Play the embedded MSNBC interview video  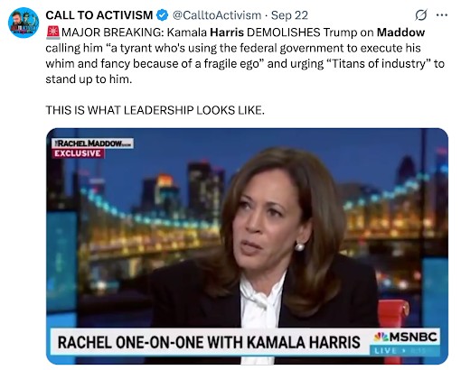[247, 246]
